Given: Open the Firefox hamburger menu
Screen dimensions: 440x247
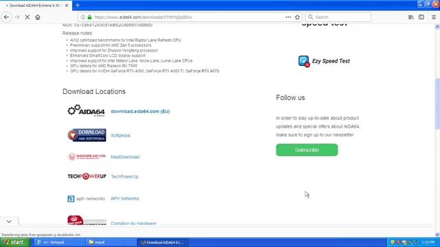Looking at the screenshot, I should coord(434,17).
